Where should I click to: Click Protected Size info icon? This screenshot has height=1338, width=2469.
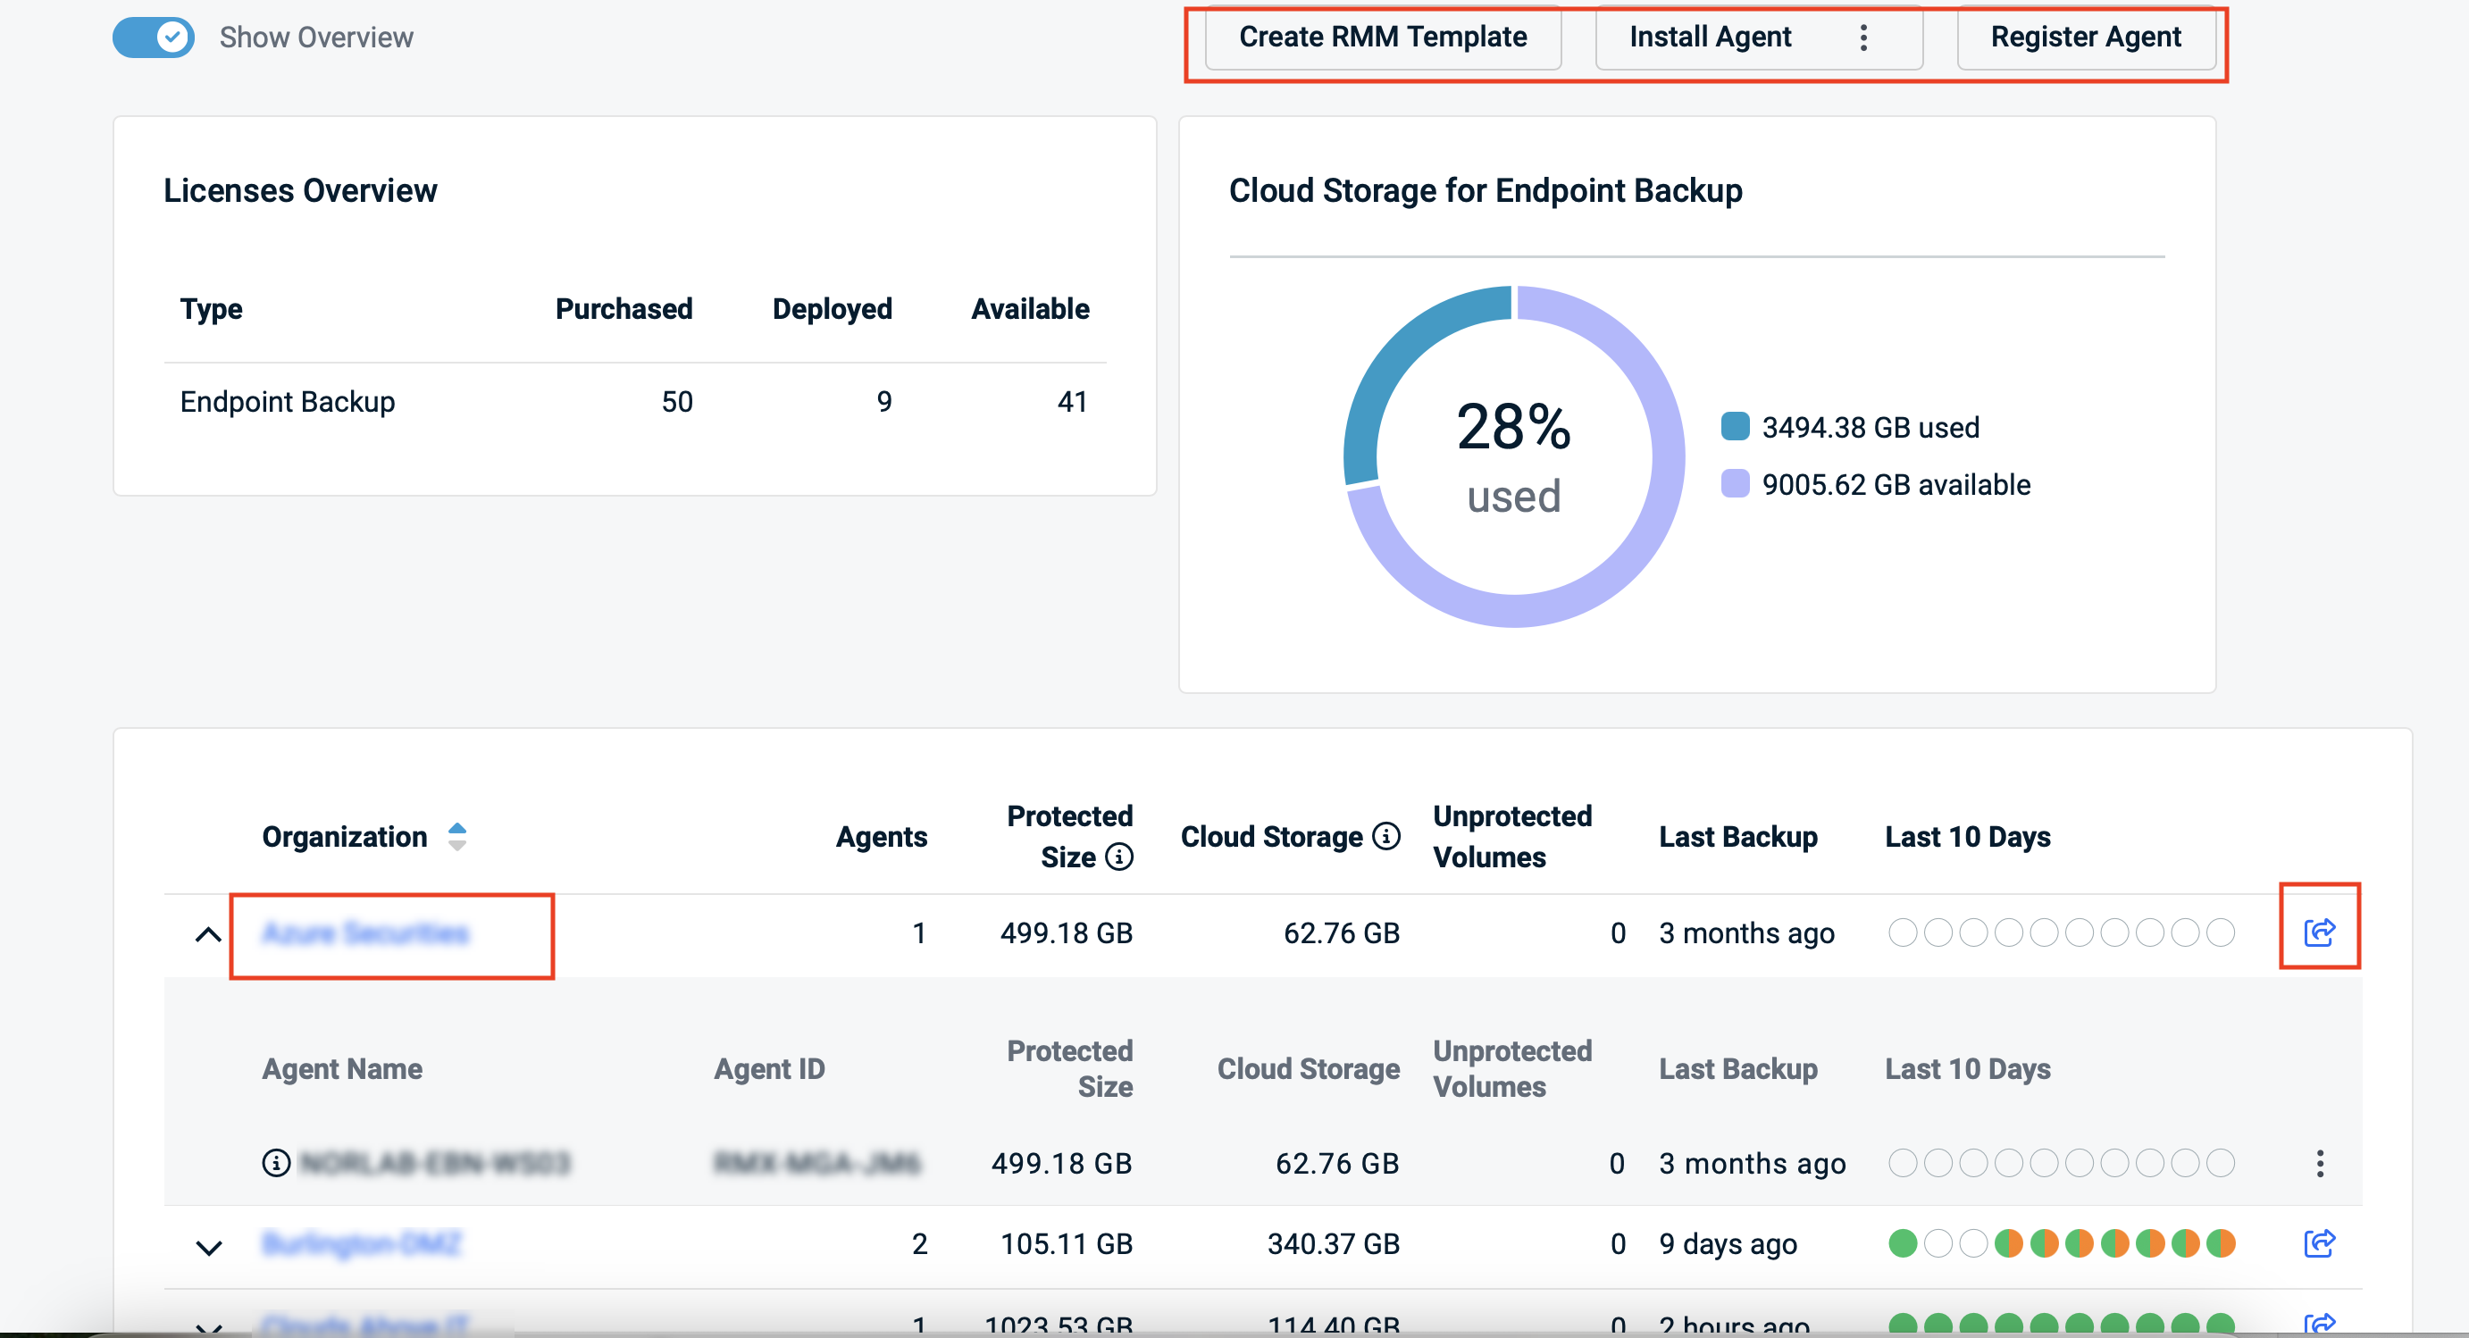pos(1118,856)
